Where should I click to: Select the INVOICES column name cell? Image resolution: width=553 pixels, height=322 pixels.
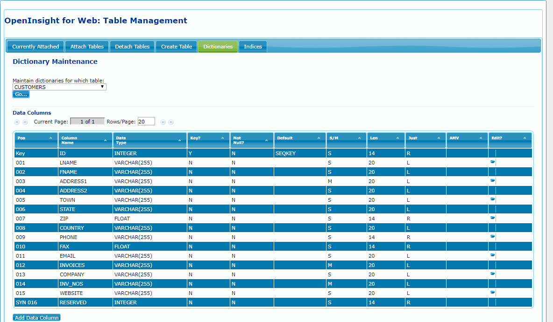click(85, 265)
